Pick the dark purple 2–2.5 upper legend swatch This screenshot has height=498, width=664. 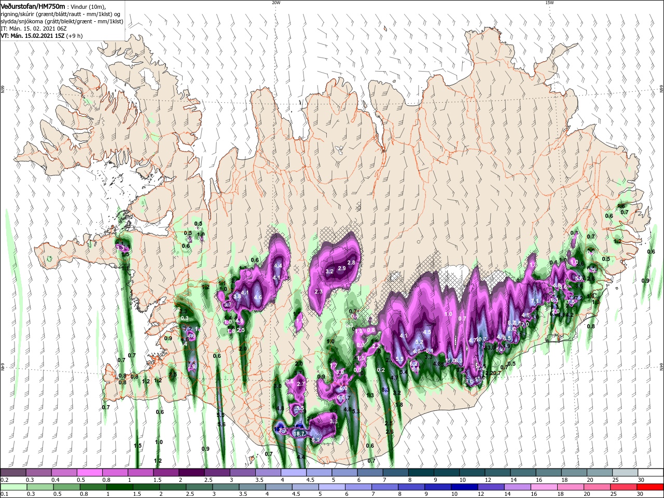click(x=191, y=473)
